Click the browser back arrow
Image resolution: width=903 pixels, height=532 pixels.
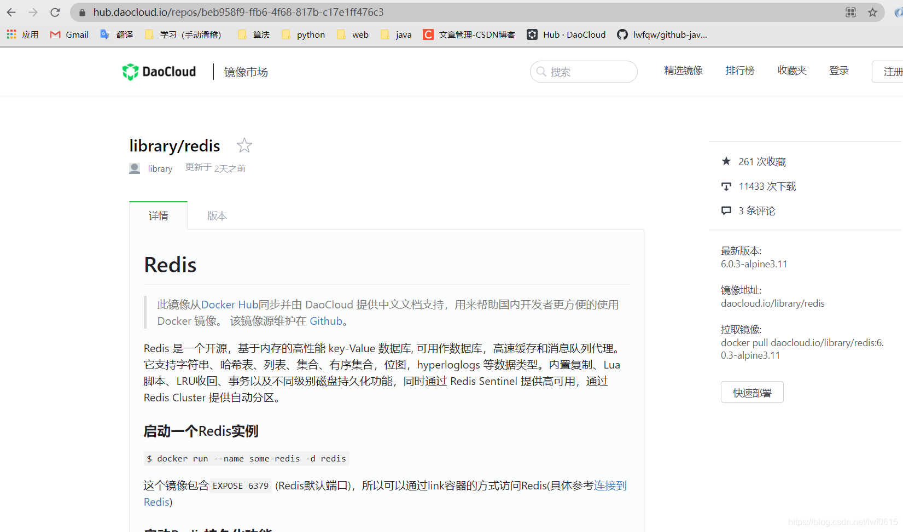pyautogui.click(x=11, y=12)
